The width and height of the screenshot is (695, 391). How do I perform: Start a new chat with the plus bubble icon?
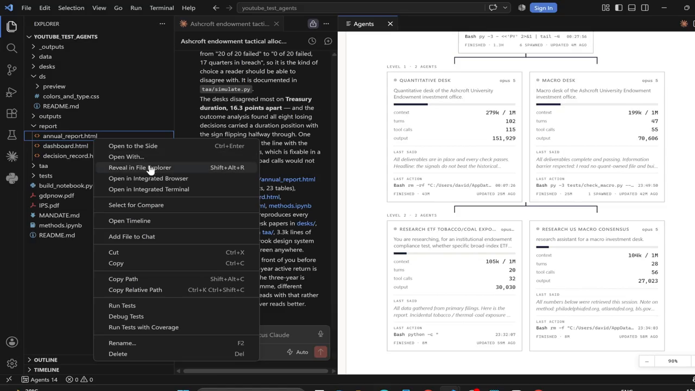click(328, 41)
